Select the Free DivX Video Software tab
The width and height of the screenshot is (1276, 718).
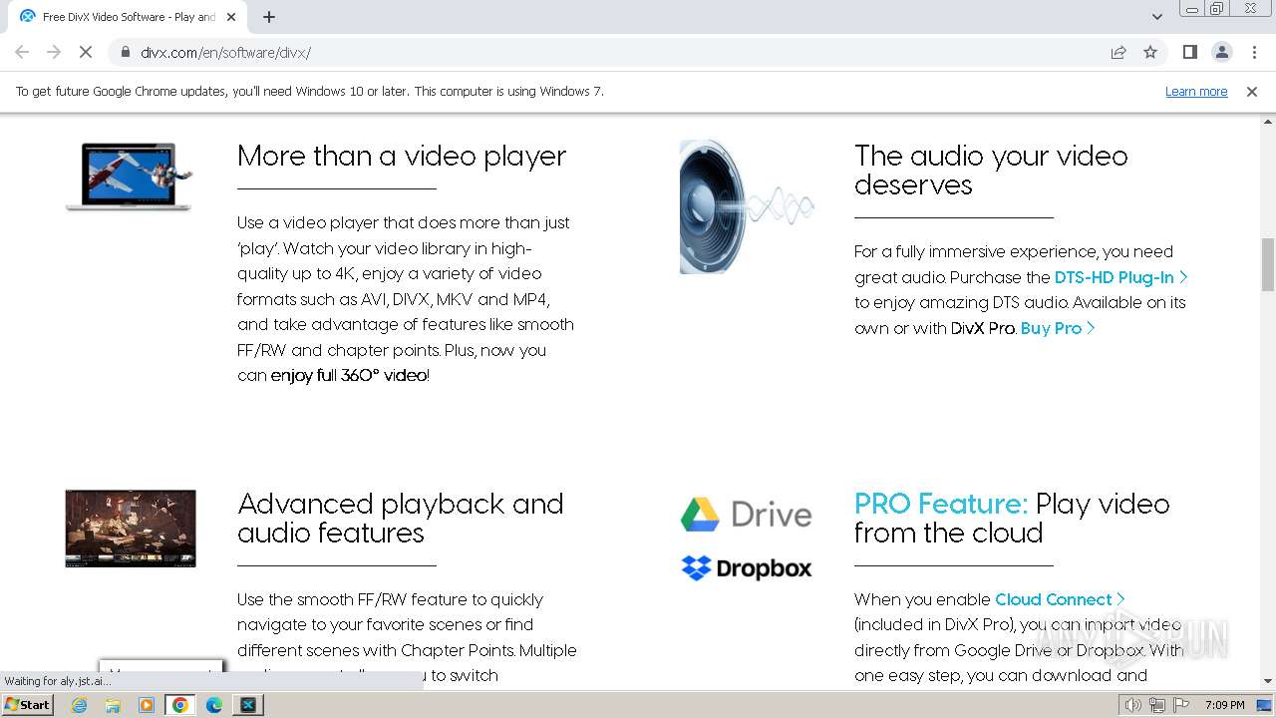128,17
